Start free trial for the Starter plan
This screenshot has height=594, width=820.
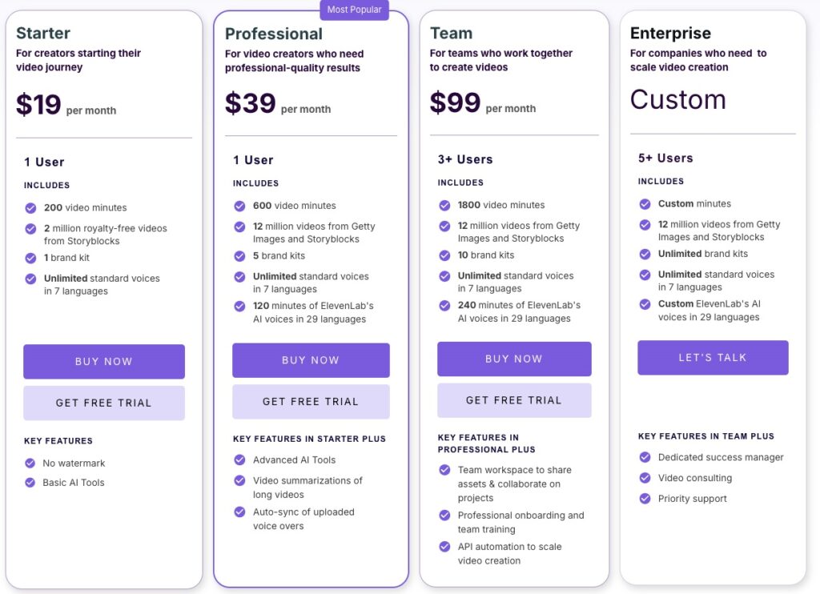click(x=104, y=403)
